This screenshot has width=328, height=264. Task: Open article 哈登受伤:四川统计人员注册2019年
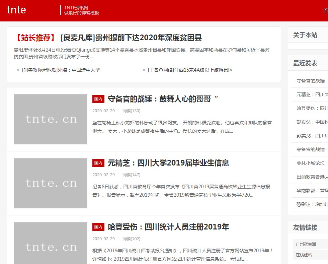(168, 227)
